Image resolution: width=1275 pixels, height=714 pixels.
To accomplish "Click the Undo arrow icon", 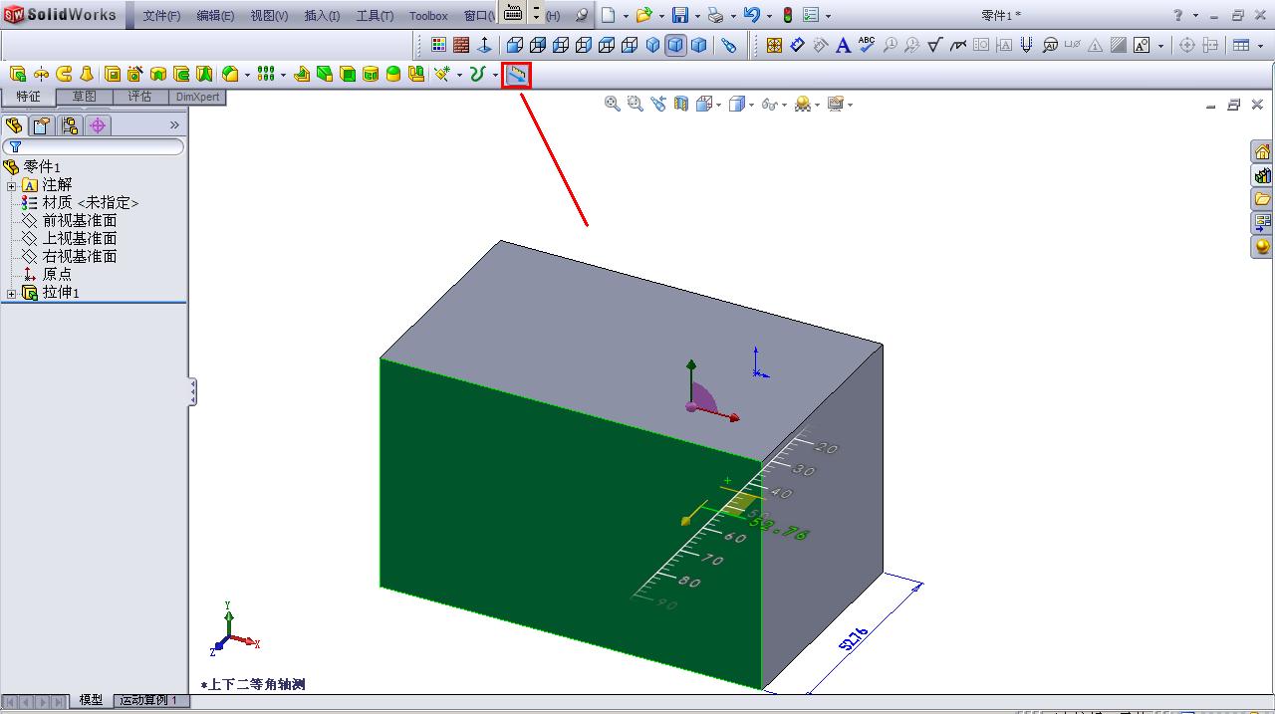I will 752,15.
